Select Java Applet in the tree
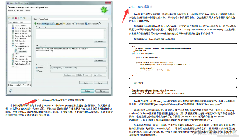 pos(18,44)
